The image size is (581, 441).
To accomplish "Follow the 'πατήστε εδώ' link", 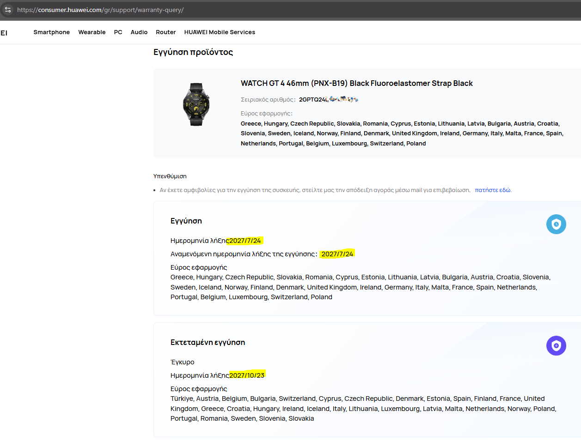I will [x=493, y=190].
